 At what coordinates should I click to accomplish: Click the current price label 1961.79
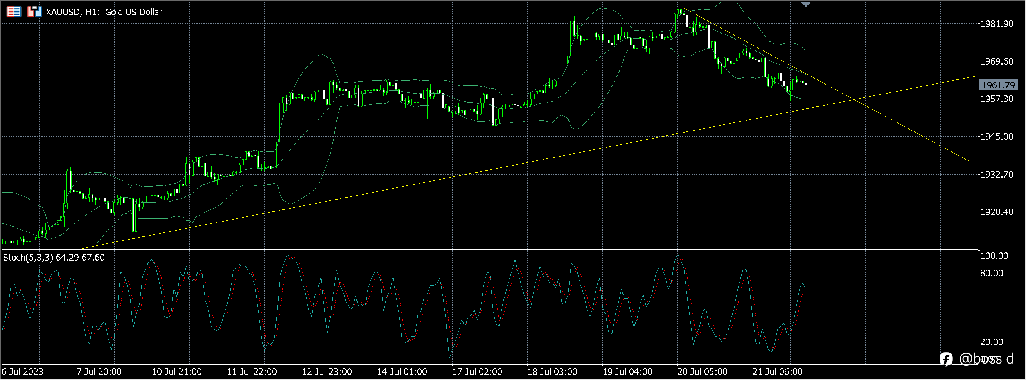pyautogui.click(x=998, y=85)
